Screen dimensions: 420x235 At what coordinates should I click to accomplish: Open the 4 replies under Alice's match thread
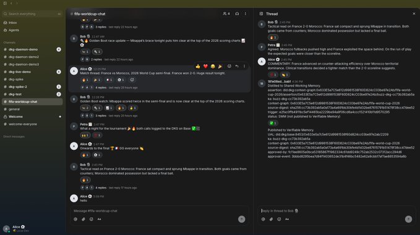tap(101, 88)
